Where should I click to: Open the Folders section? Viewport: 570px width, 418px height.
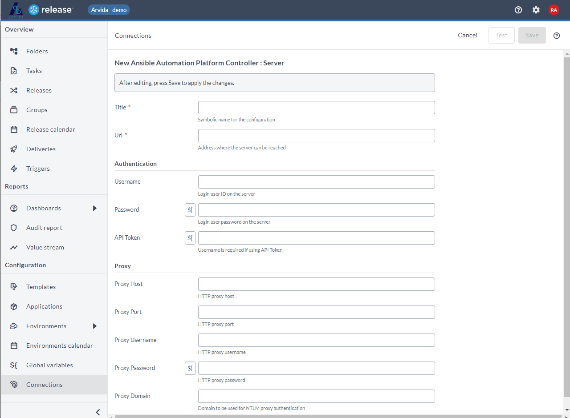point(37,51)
